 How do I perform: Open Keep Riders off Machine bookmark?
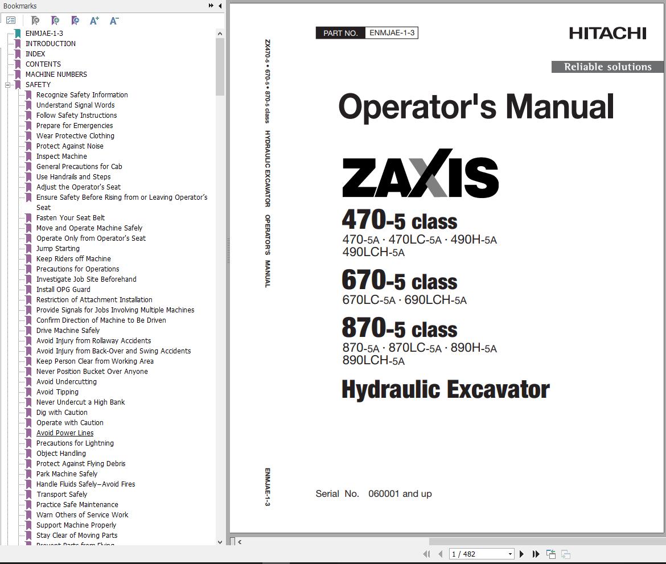(x=73, y=258)
